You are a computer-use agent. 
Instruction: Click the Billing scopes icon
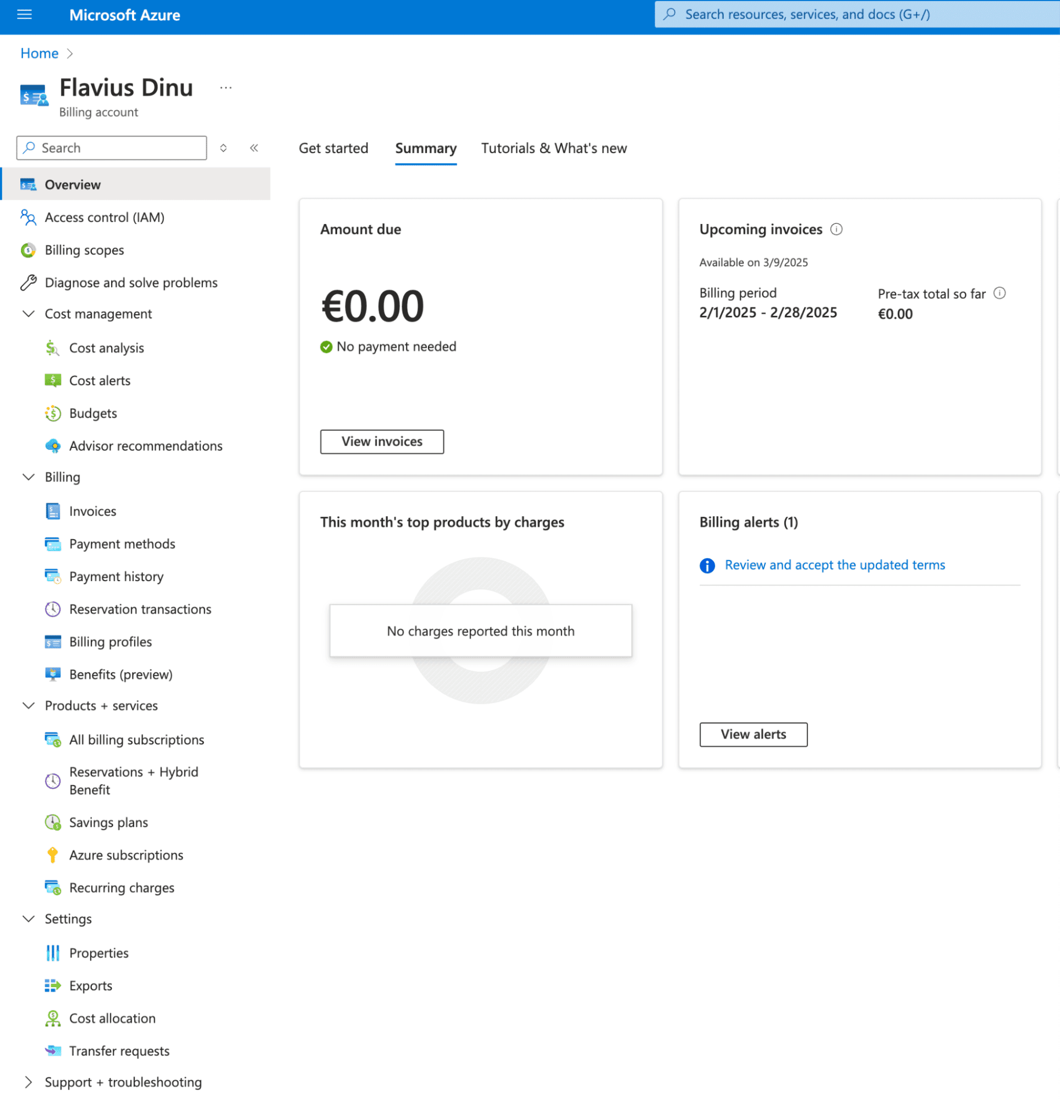(x=28, y=250)
